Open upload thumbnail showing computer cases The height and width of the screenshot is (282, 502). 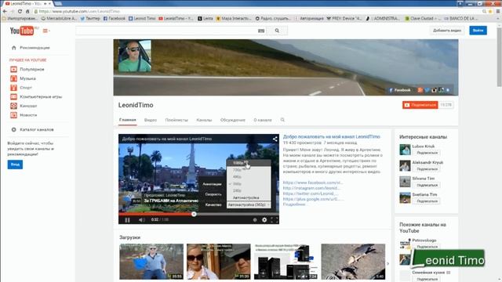(x=286, y=262)
